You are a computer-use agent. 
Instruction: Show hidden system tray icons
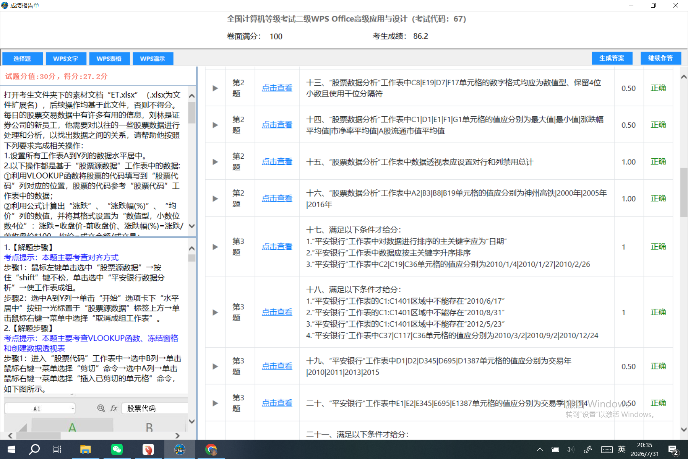coord(540,449)
